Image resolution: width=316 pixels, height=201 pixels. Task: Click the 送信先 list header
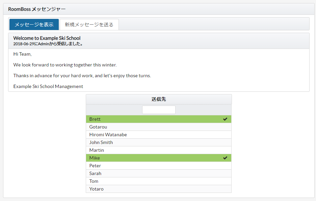tap(159, 99)
